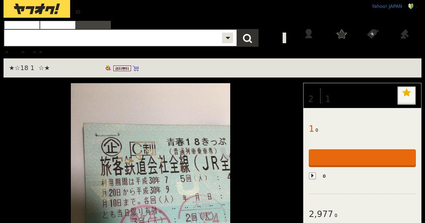425x223 pixels.
Task: Click the gavel bidding icon
Action: coord(404,34)
